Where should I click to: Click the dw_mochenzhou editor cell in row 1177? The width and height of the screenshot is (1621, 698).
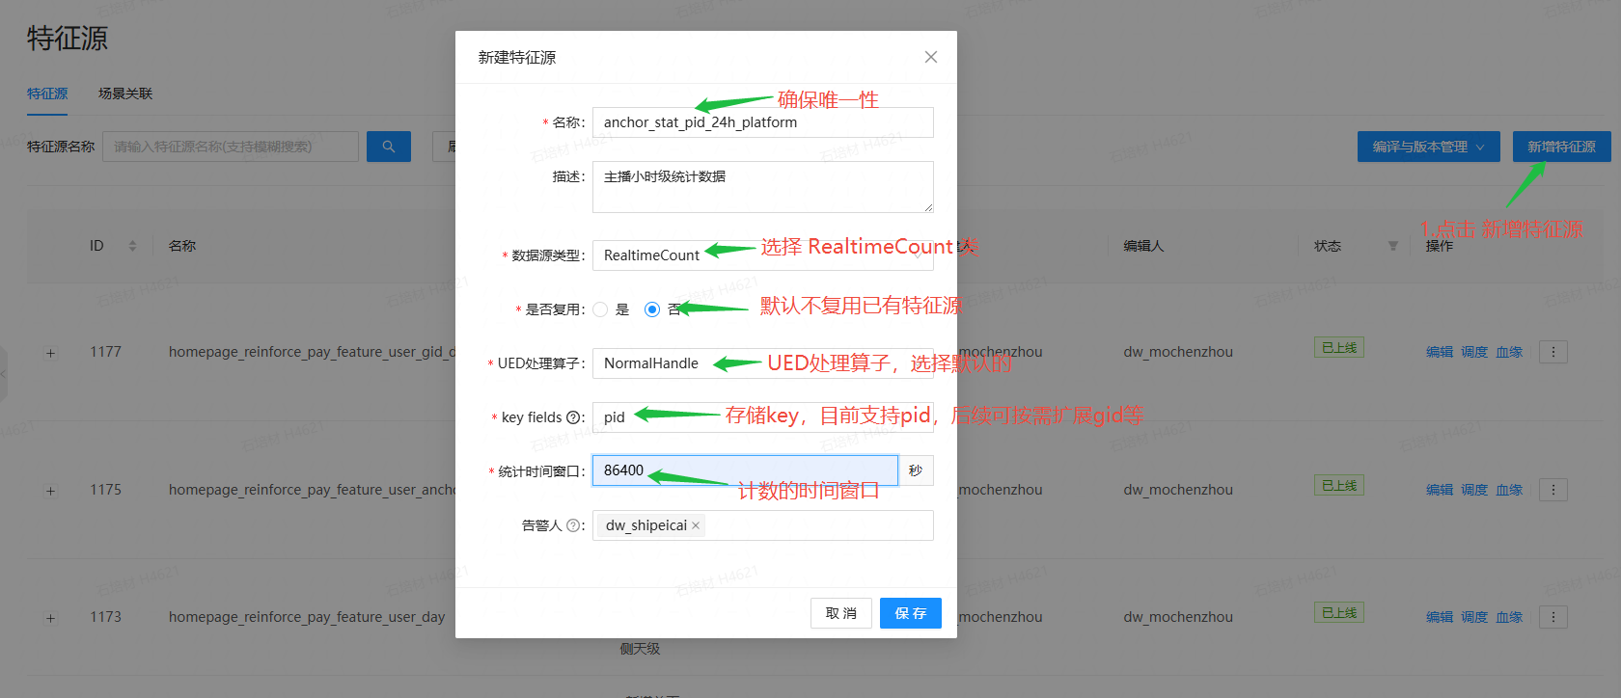point(1178,352)
